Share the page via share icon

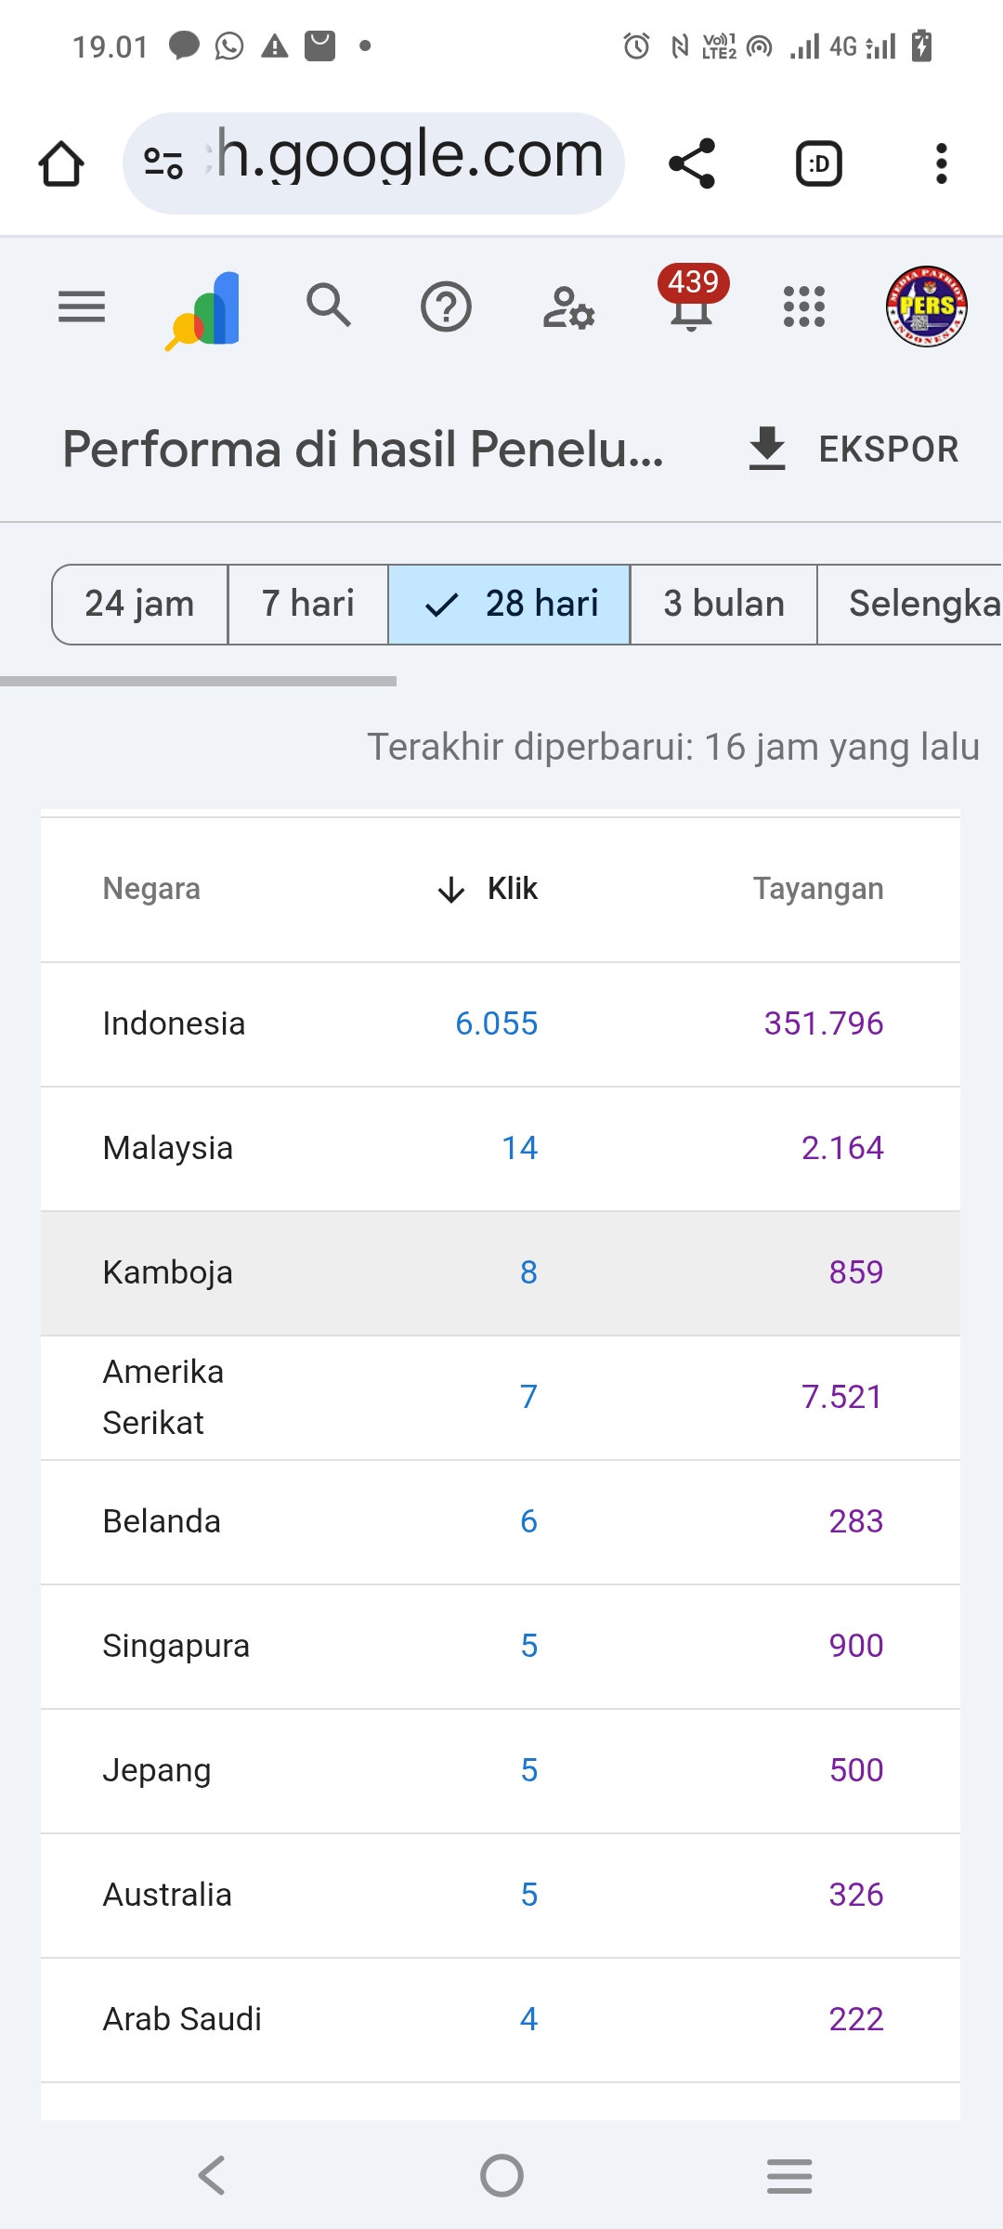coord(692,163)
